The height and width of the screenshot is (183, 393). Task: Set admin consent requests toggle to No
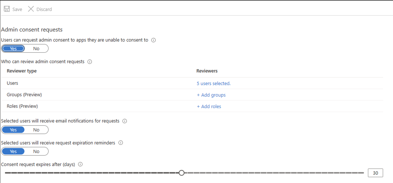coord(36,49)
